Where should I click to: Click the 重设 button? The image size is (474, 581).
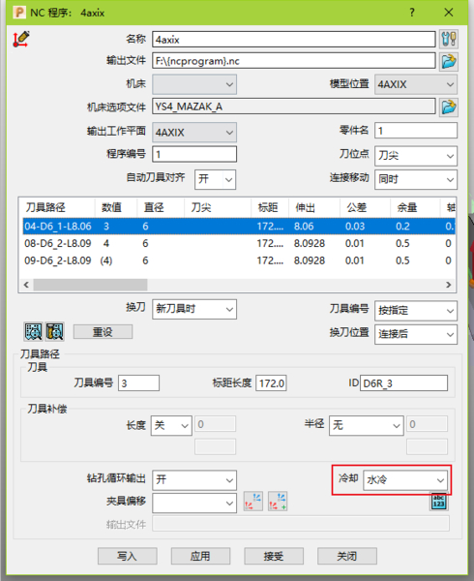(x=103, y=331)
